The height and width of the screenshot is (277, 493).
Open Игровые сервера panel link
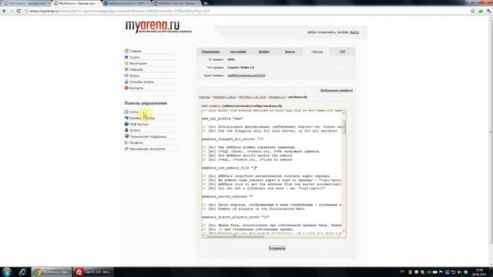[x=142, y=118]
